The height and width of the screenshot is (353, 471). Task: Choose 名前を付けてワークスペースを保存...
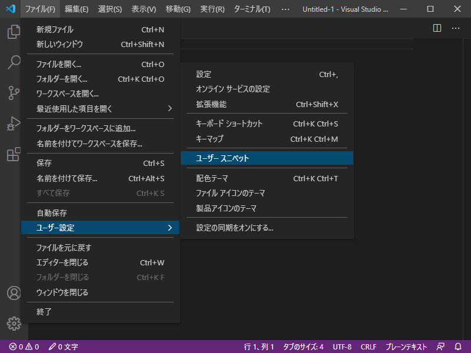(x=100, y=144)
